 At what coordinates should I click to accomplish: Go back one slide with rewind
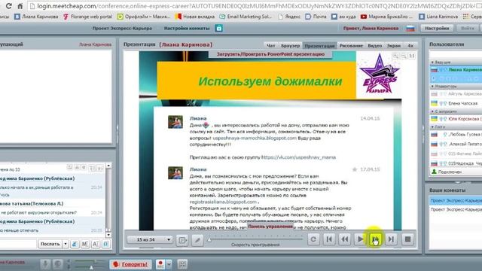[345, 239]
